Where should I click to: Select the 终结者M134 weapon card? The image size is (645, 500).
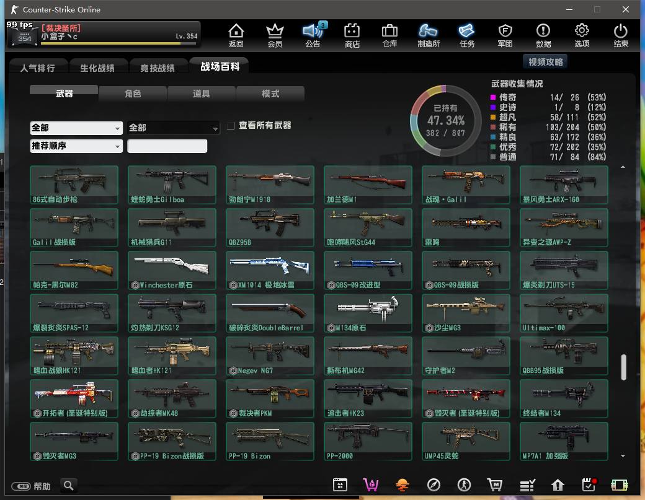564,398
